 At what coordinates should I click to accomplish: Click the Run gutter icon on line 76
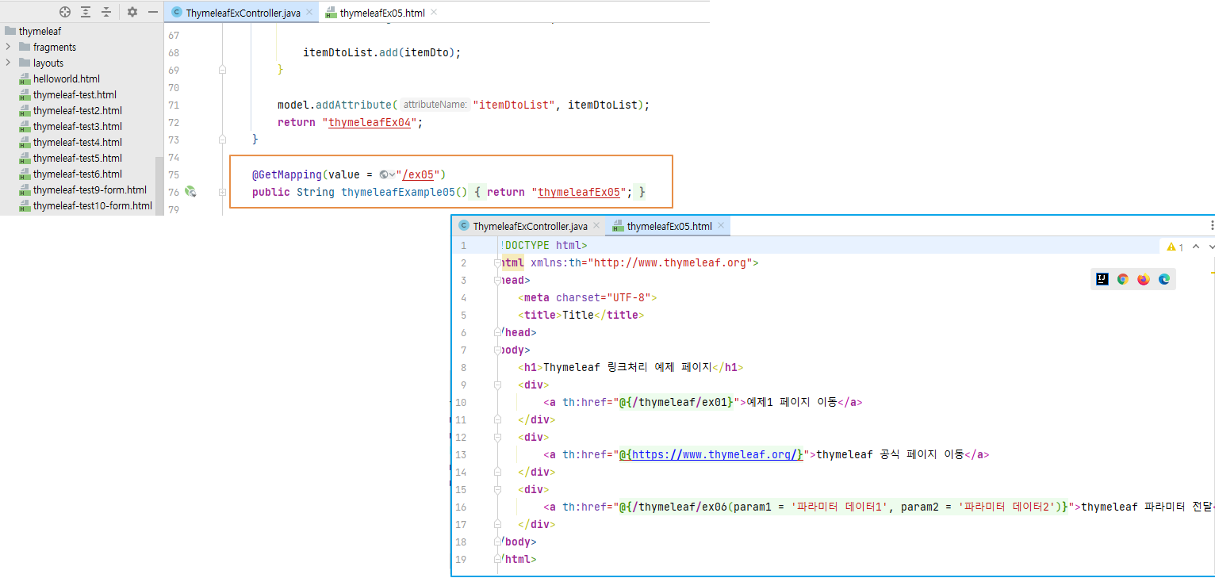[189, 191]
